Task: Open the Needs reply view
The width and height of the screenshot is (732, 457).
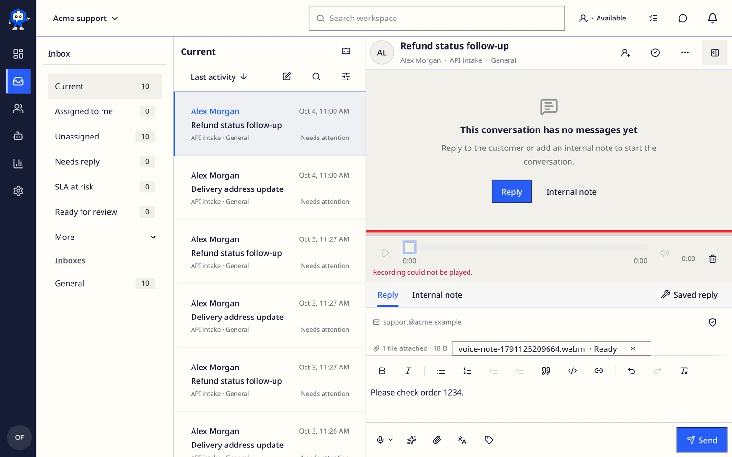Action: pyautogui.click(x=105, y=162)
